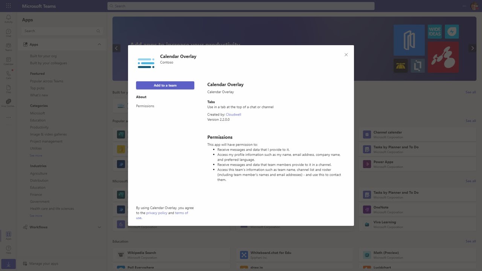Viewport: 482px width, 271px height.
Task: Close the Calendar Overlay dialog
Action: point(346,55)
